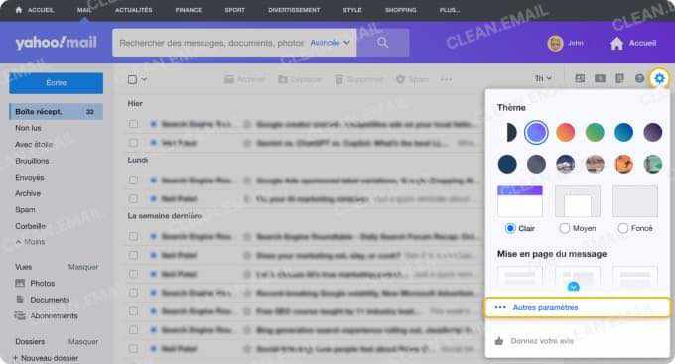Screen dimensions: 675x364
Task: Open the sort order dropdown
Action: (x=543, y=78)
